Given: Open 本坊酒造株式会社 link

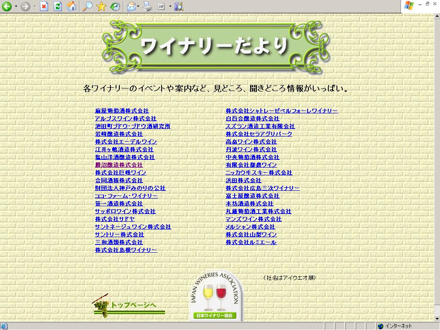Looking at the screenshot, I should (250, 203).
